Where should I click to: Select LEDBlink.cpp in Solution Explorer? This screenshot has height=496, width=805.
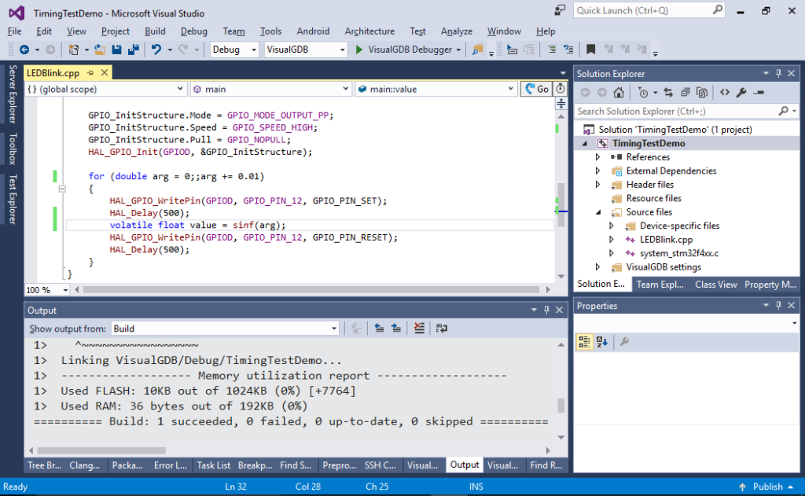(x=666, y=240)
